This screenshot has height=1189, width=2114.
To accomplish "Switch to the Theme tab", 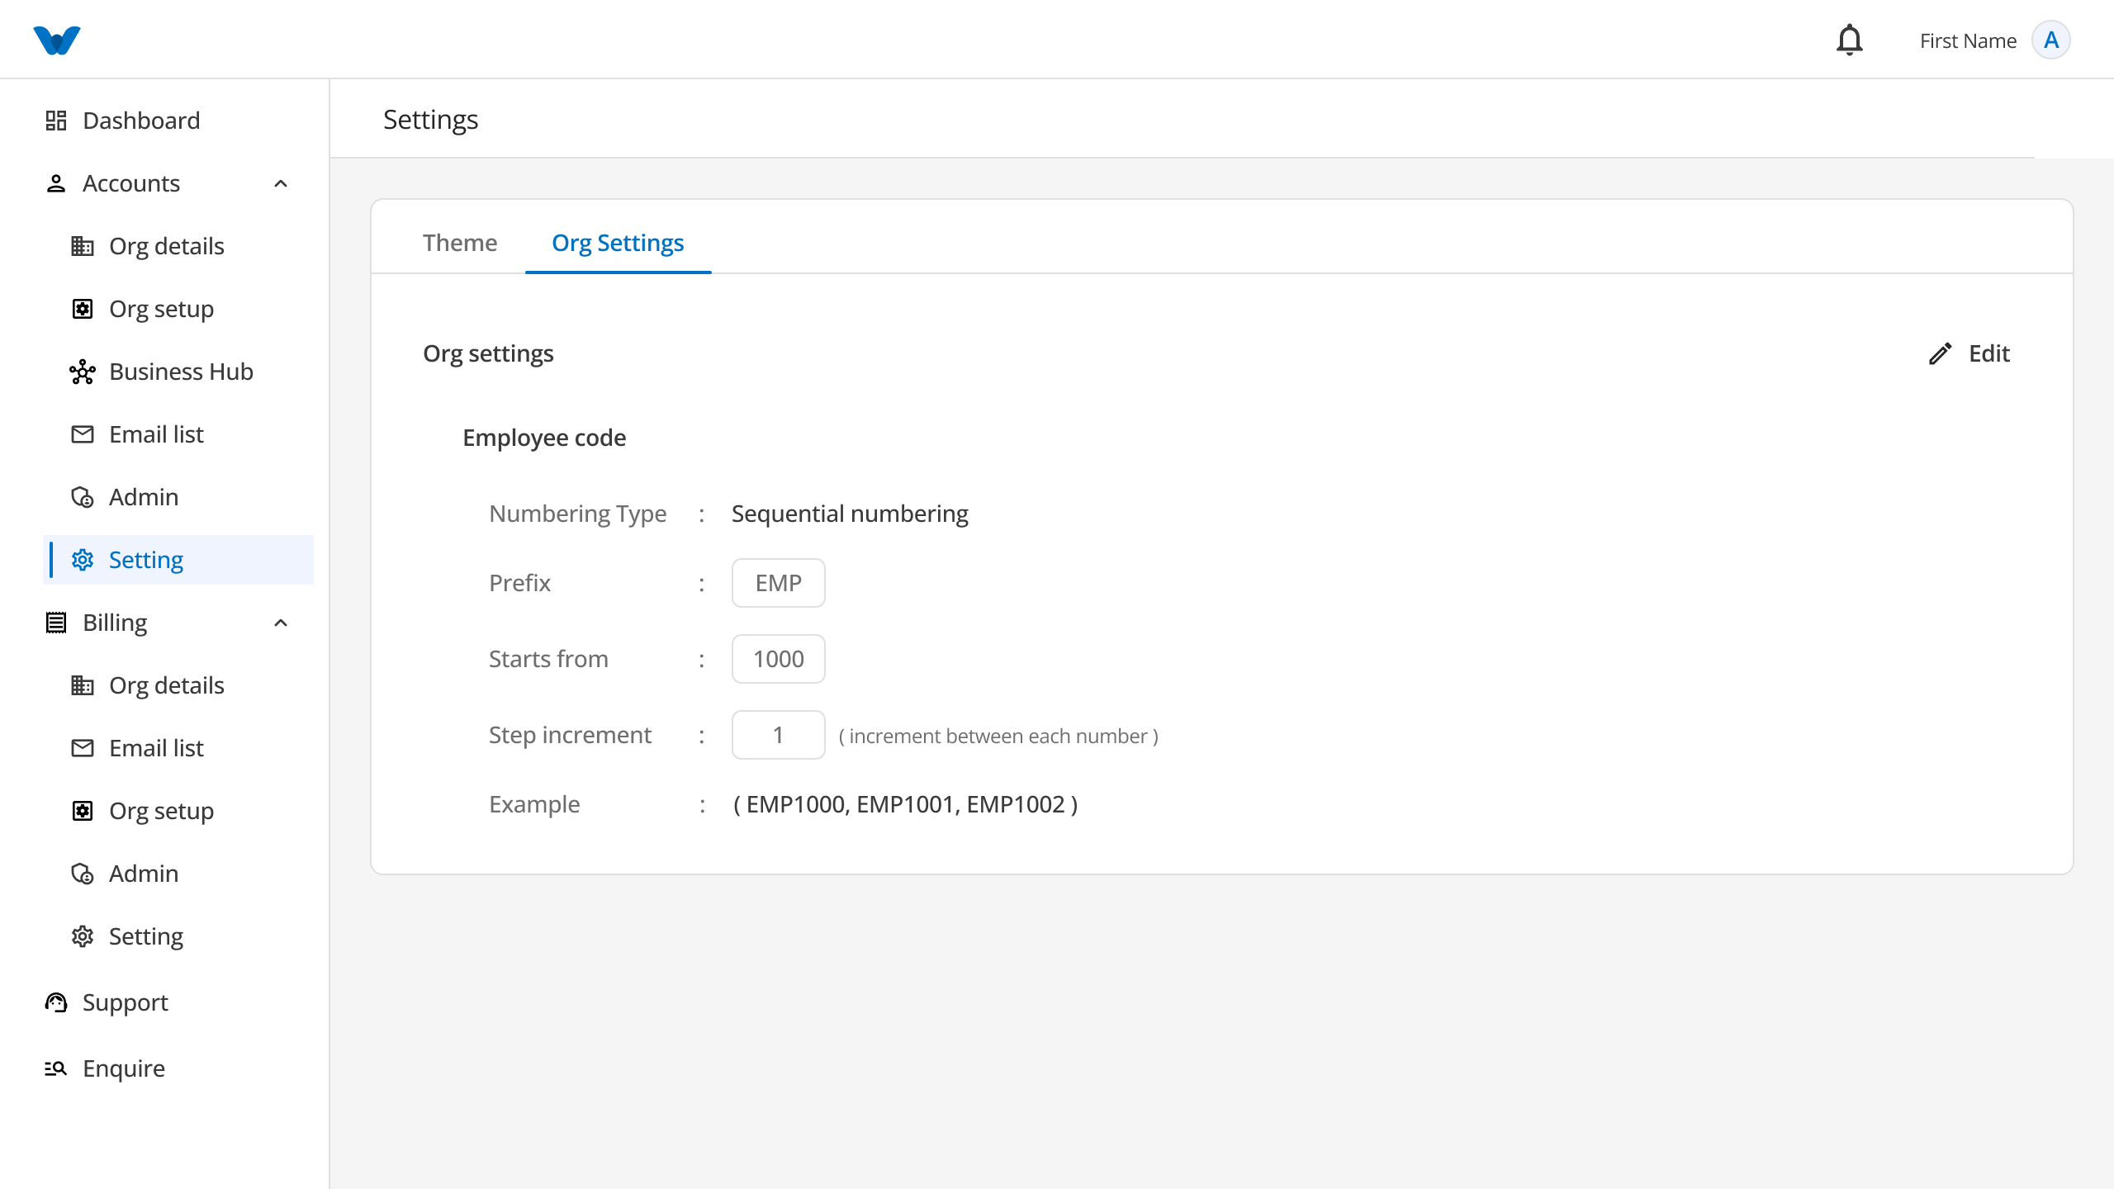I will click(x=460, y=243).
